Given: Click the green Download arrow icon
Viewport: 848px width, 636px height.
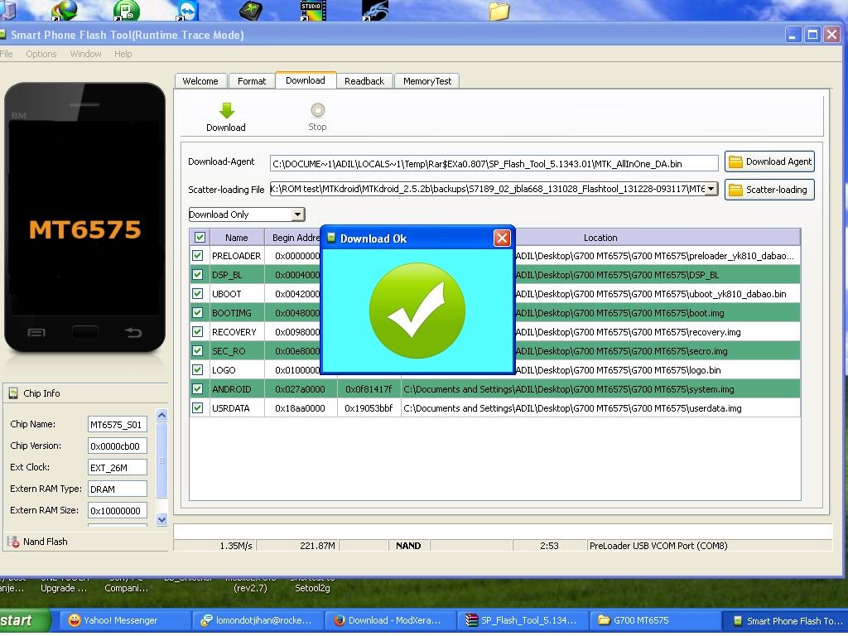Looking at the screenshot, I should tap(226, 110).
